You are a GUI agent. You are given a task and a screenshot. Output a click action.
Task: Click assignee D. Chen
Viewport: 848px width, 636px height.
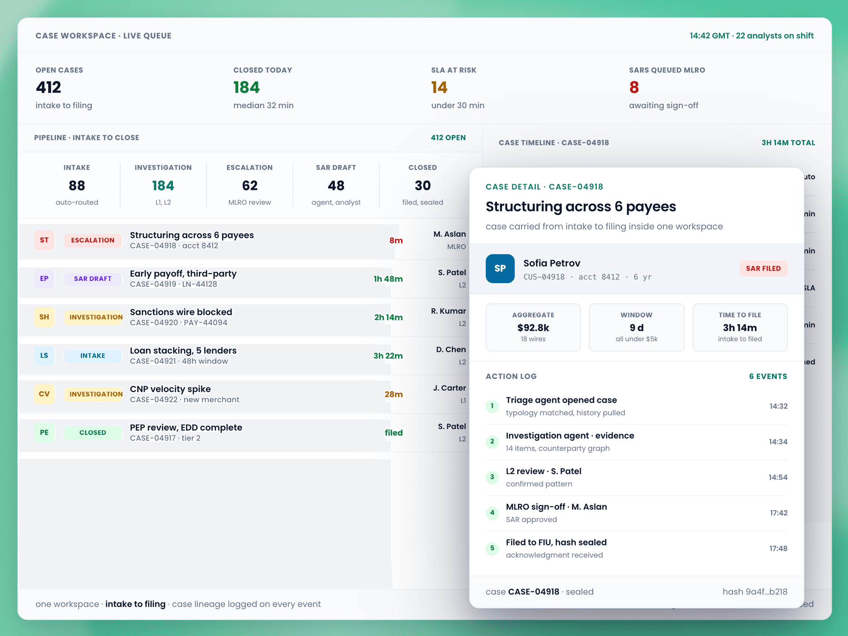tap(451, 349)
